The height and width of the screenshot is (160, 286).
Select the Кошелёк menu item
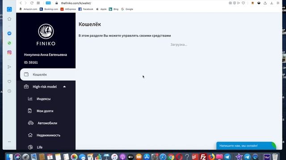coord(48,74)
